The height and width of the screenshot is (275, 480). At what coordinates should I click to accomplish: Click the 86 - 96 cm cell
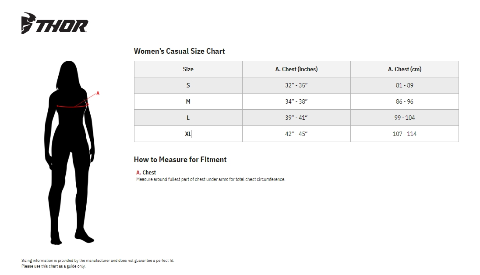coord(404,101)
